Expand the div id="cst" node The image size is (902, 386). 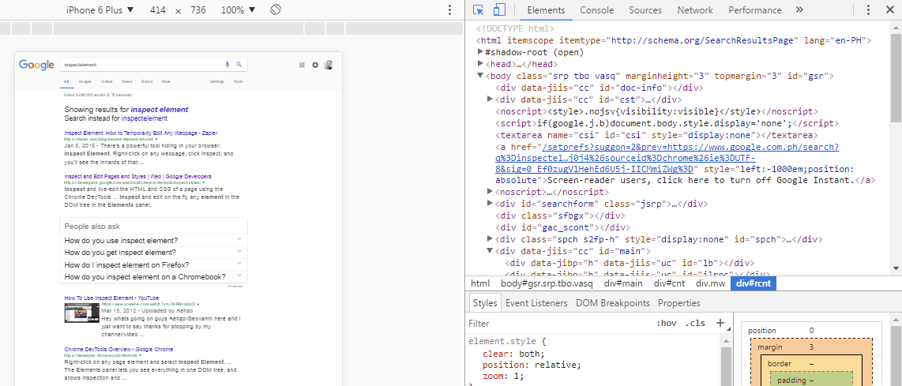(490, 99)
